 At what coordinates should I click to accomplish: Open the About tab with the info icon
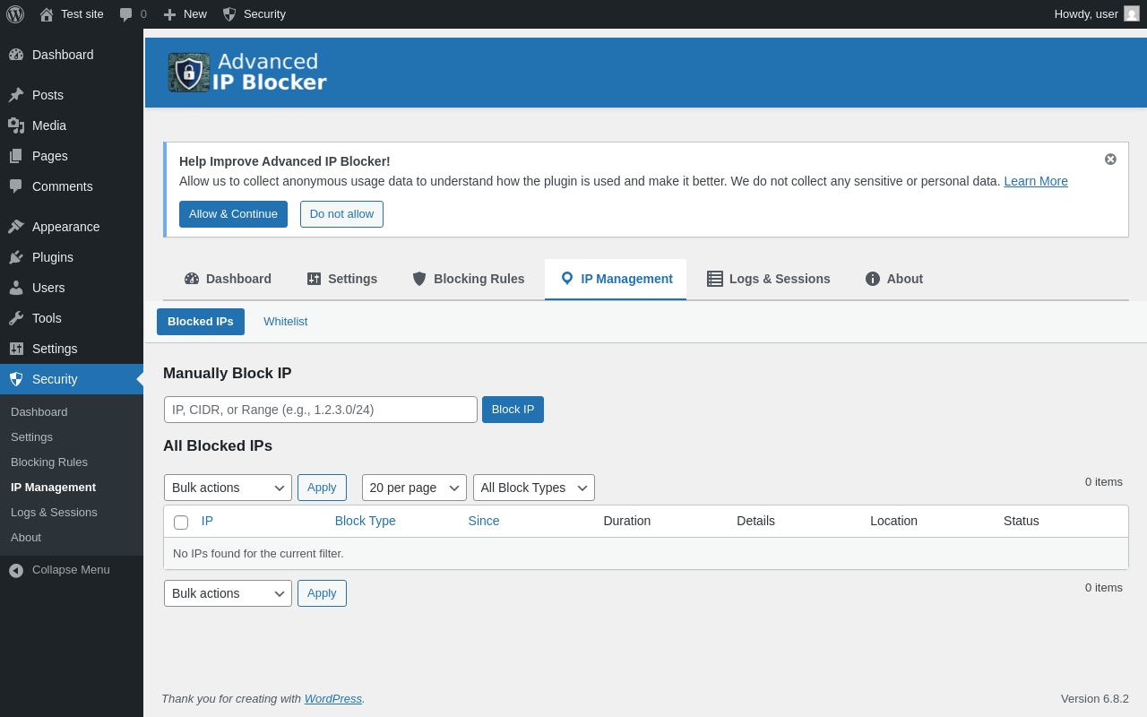(893, 279)
